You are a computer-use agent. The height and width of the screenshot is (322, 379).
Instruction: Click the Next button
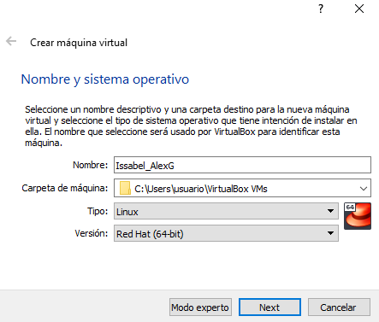[269, 307]
